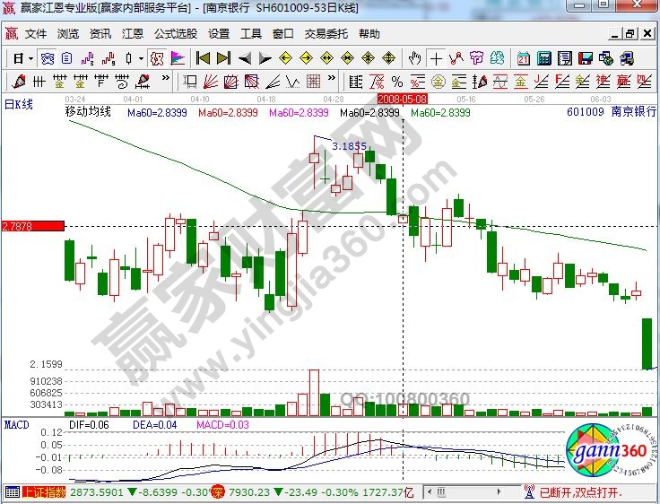Click the 2008-05-08 date marker on the time axis
The height and width of the screenshot is (504, 660).
click(x=403, y=97)
